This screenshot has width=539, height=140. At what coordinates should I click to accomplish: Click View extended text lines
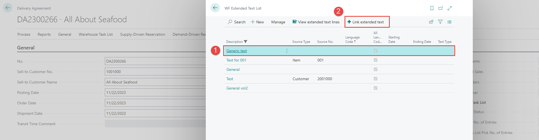[316, 22]
